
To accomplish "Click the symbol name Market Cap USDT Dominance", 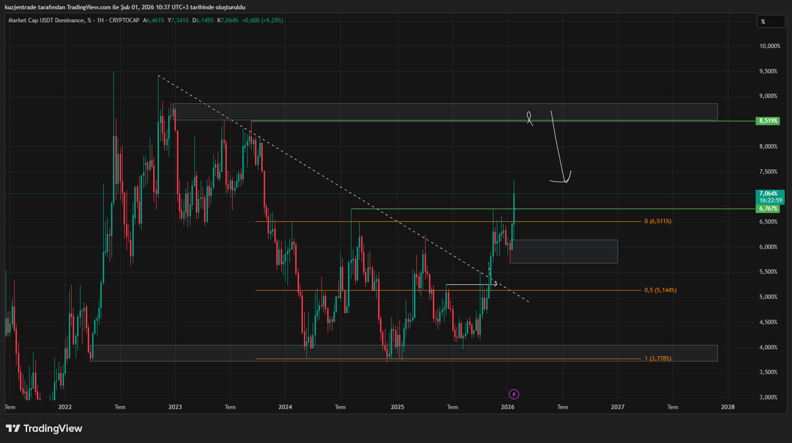I will [x=46, y=20].
